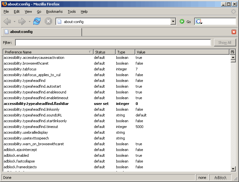Screen dimensions: 239x182
Task: Click the scrollbar up arrow
Action: click(x=233, y=57)
